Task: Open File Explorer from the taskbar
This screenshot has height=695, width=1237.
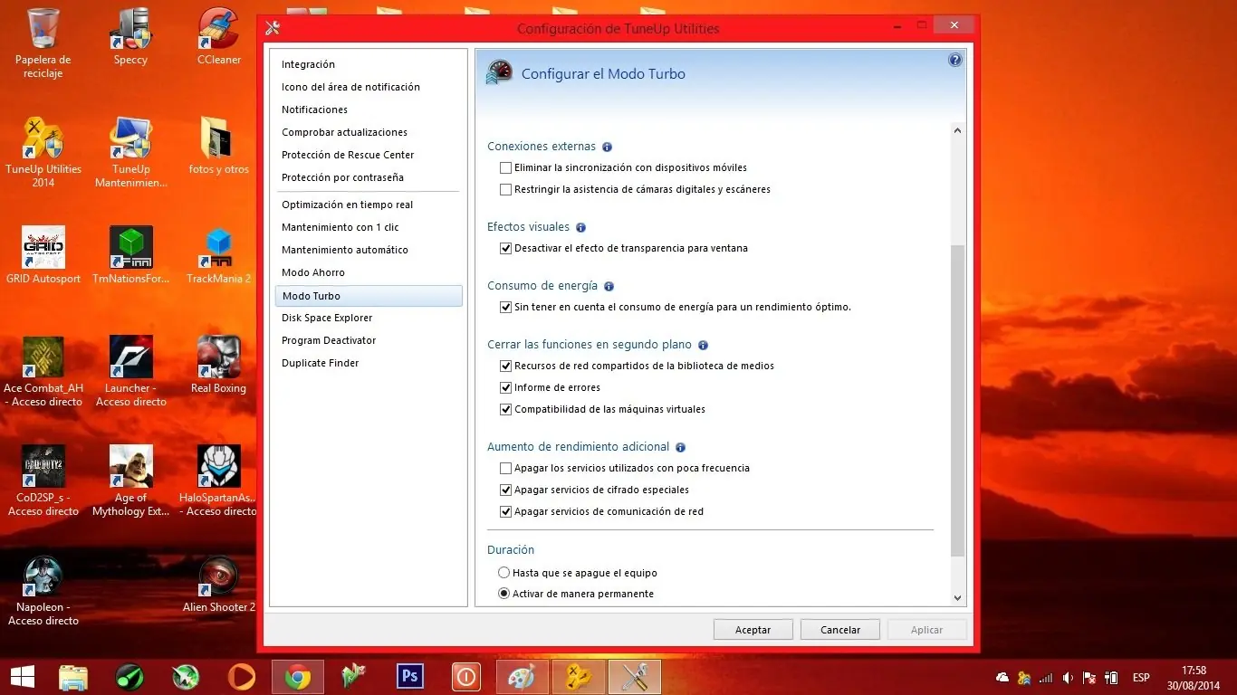Action: click(x=73, y=677)
